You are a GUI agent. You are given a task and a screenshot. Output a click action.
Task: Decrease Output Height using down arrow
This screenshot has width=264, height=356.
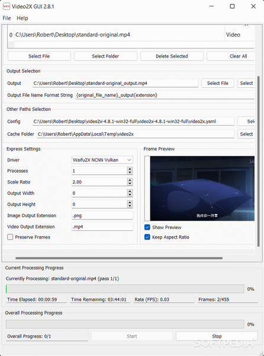[x=130, y=206]
